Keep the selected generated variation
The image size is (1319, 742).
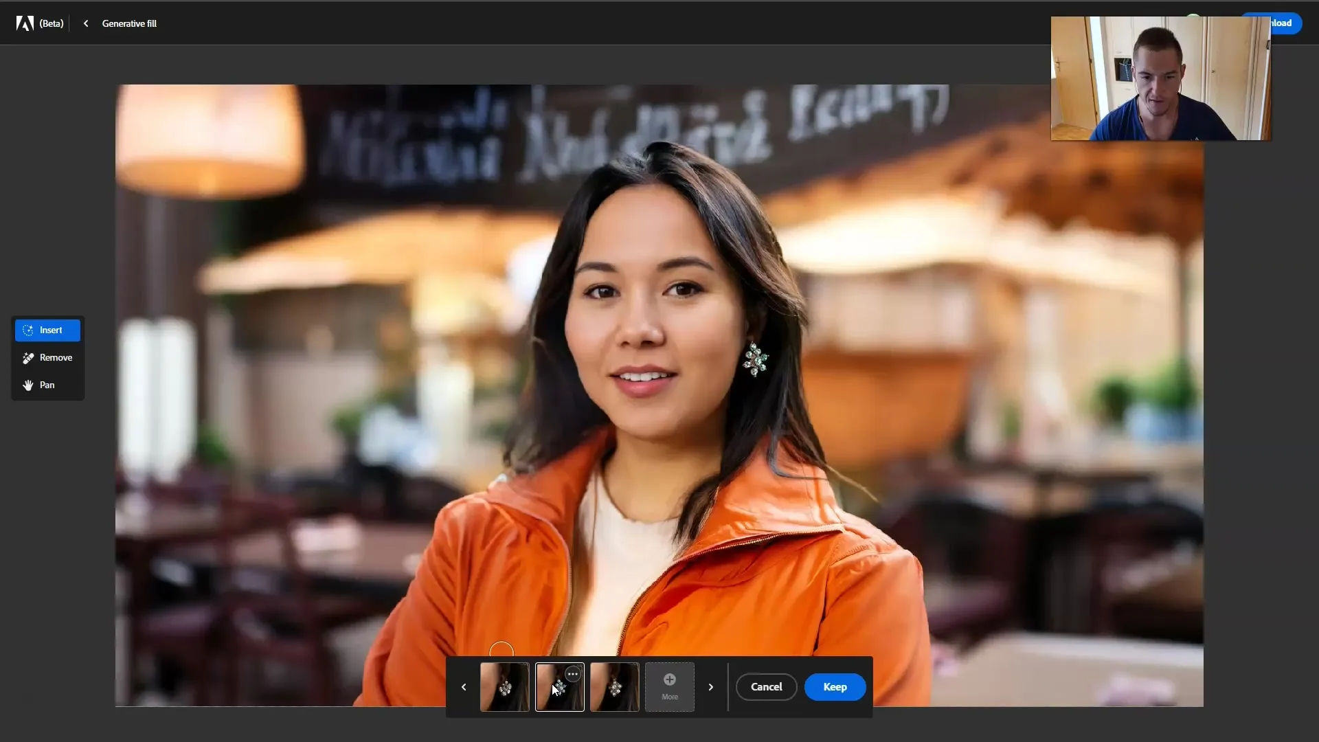(835, 687)
